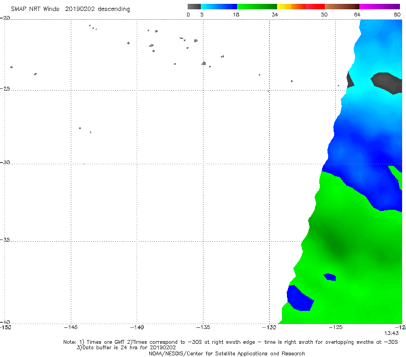Click the word 'descending' in the title
Viewport: 406px width, 357px height.
pyautogui.click(x=114, y=9)
